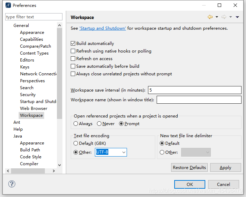This screenshot has height=197, width=246.
Task: Click the Preferences window app icon
Action: [8, 5]
